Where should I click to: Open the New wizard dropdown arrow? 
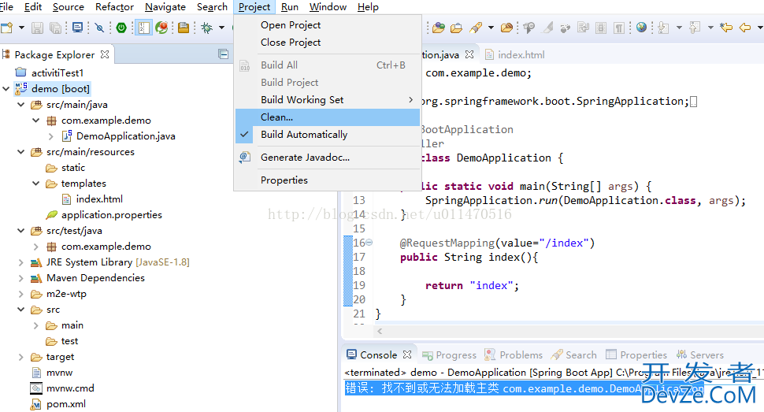[x=21, y=28]
